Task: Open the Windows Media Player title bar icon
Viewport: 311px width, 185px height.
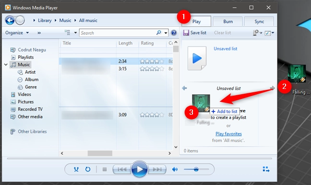Action: pos(8,8)
